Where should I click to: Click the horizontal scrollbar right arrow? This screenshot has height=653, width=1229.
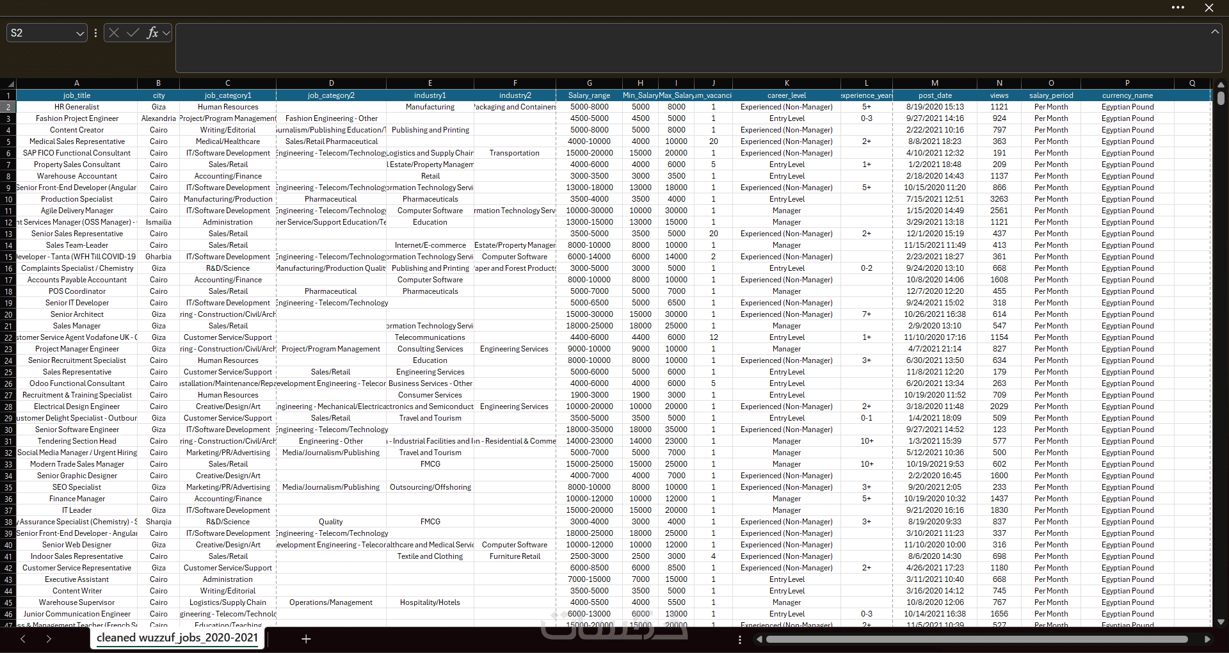[1207, 640]
